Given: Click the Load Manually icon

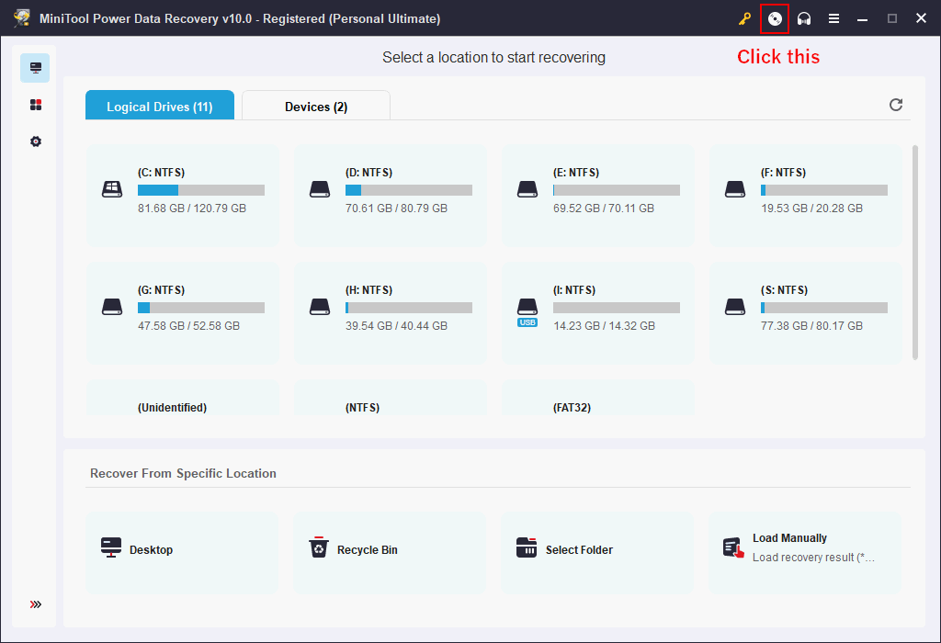Looking at the screenshot, I should point(733,547).
